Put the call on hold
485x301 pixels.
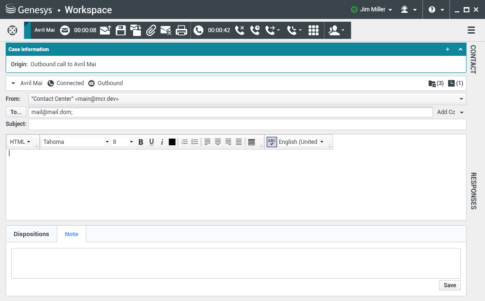[255, 30]
